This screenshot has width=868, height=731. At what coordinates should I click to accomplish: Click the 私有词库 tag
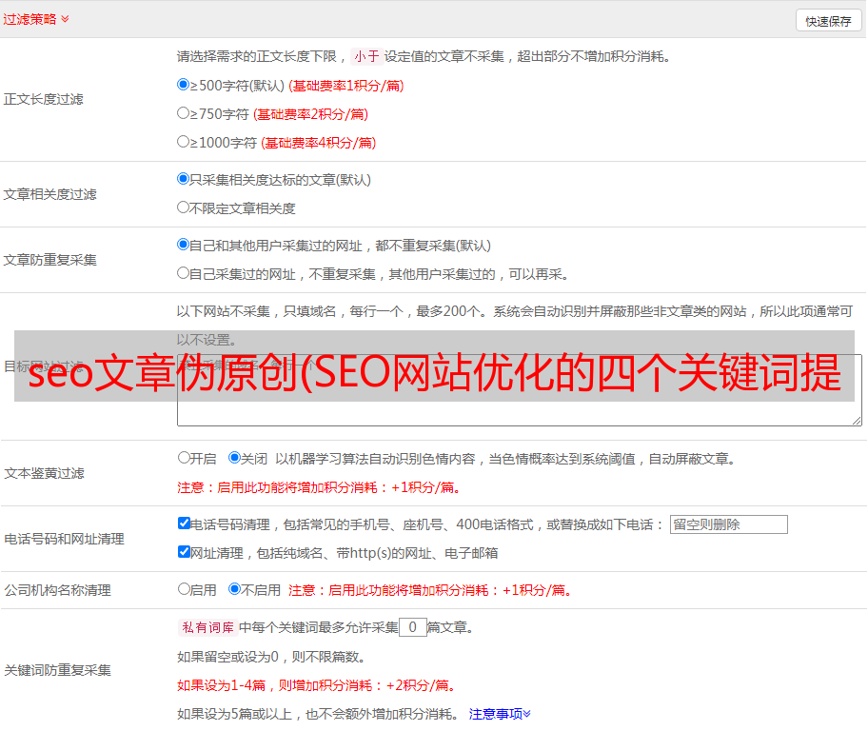click(207, 627)
